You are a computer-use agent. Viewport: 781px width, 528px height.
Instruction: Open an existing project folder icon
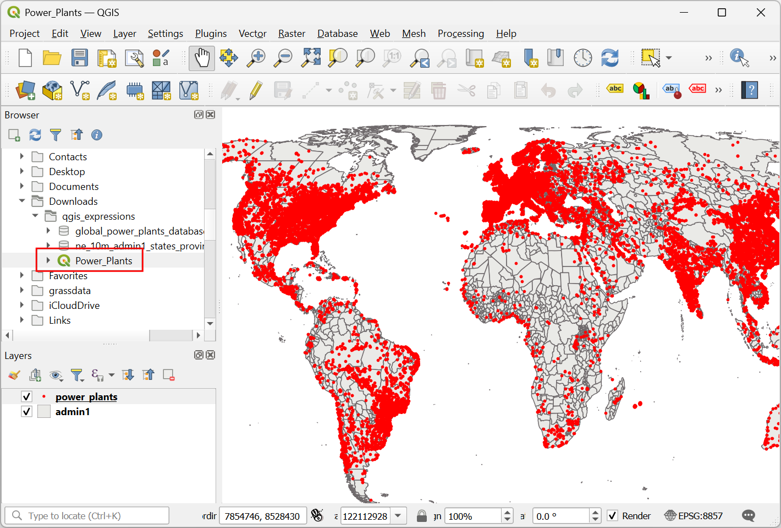tap(52, 58)
